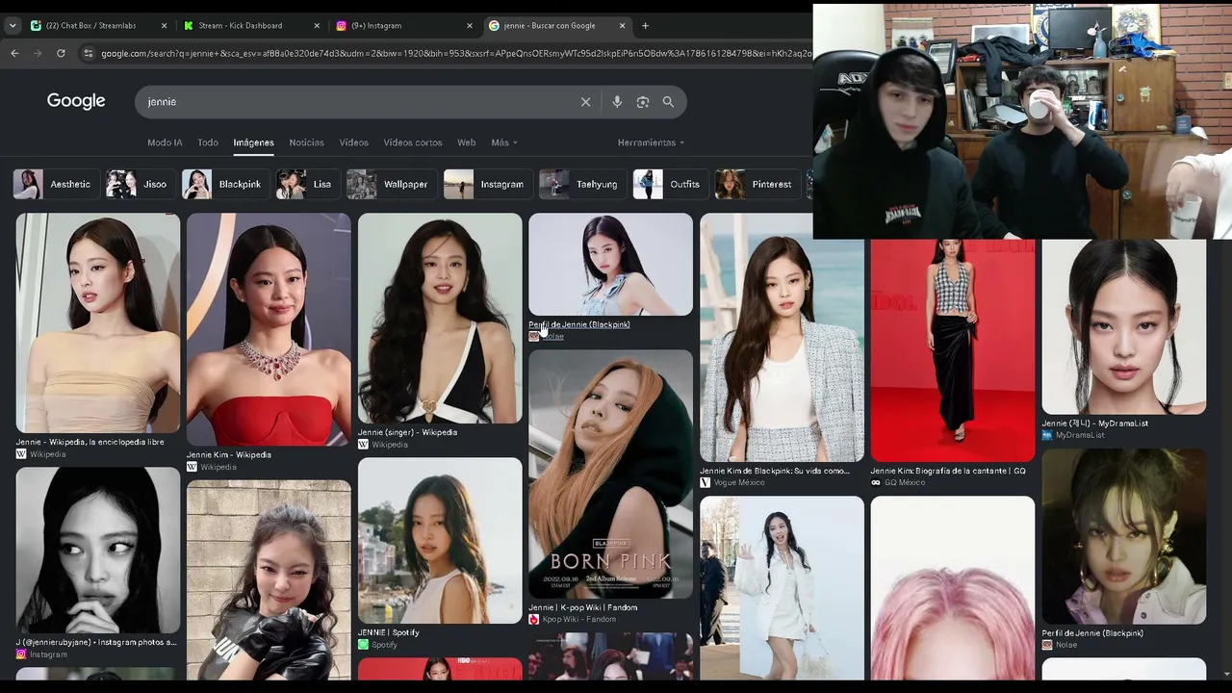Click the "Kpop Wiki - Fandom" source label
Image resolution: width=1232 pixels, height=693 pixels.
[x=579, y=619]
